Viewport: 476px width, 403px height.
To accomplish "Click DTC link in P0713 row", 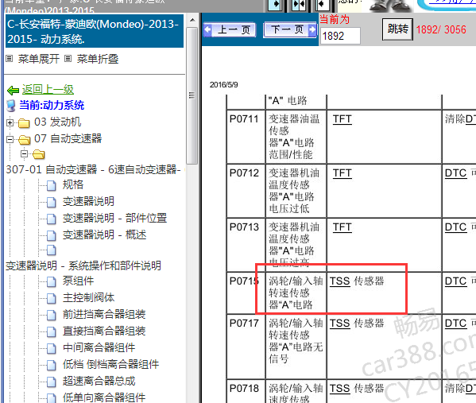I will point(455,227).
